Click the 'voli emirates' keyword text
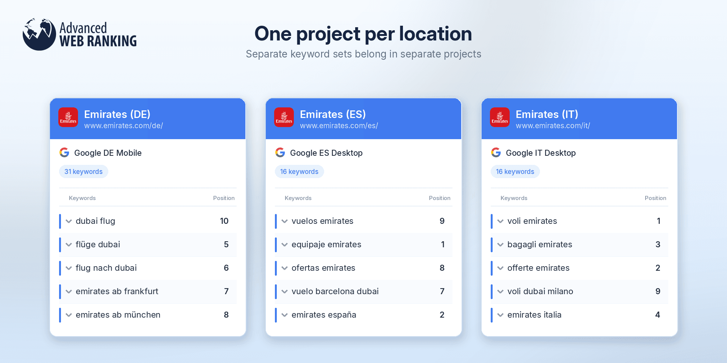This screenshot has height=363, width=727. [532, 221]
